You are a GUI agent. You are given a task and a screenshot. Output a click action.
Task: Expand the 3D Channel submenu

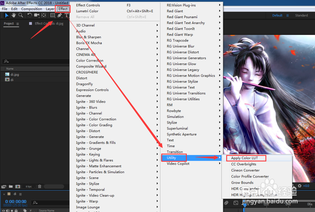(117, 25)
